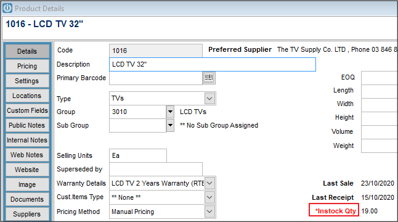Switch to the Pricing tab
This screenshot has width=398, height=222.
27,66
